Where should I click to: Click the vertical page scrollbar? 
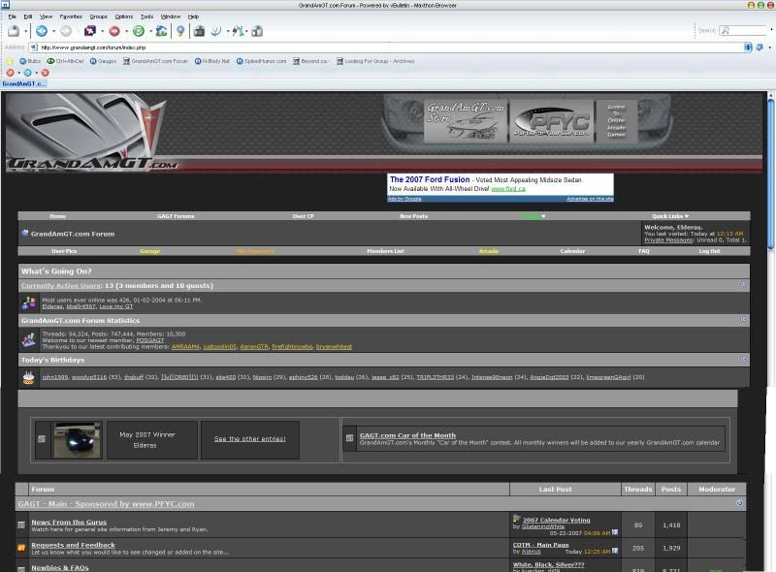[770, 291]
